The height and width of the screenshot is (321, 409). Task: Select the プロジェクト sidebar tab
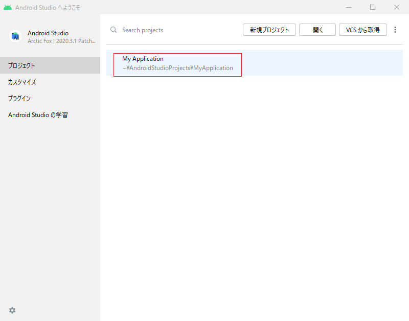pos(50,65)
